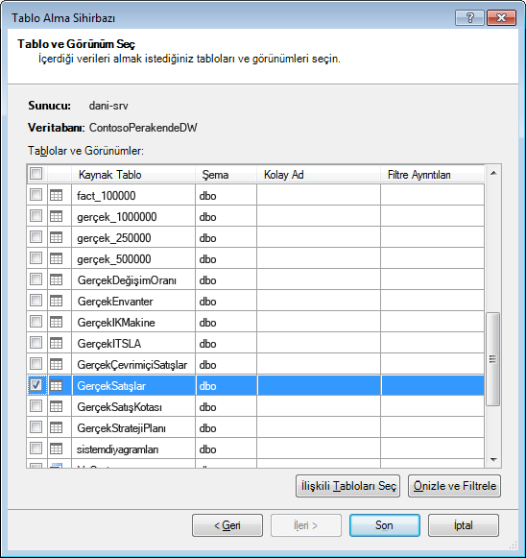Select the GerçekIKMakine table name
This screenshot has height=558, width=526.
tap(116, 323)
